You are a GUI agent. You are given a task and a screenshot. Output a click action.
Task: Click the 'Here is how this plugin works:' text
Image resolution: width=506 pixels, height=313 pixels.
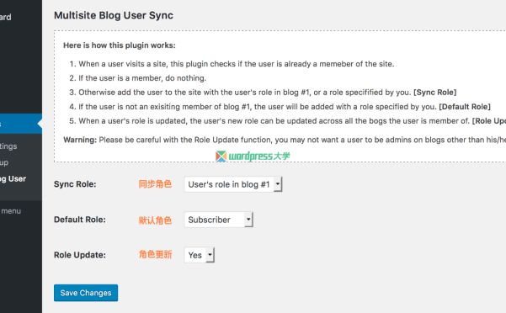120,45
